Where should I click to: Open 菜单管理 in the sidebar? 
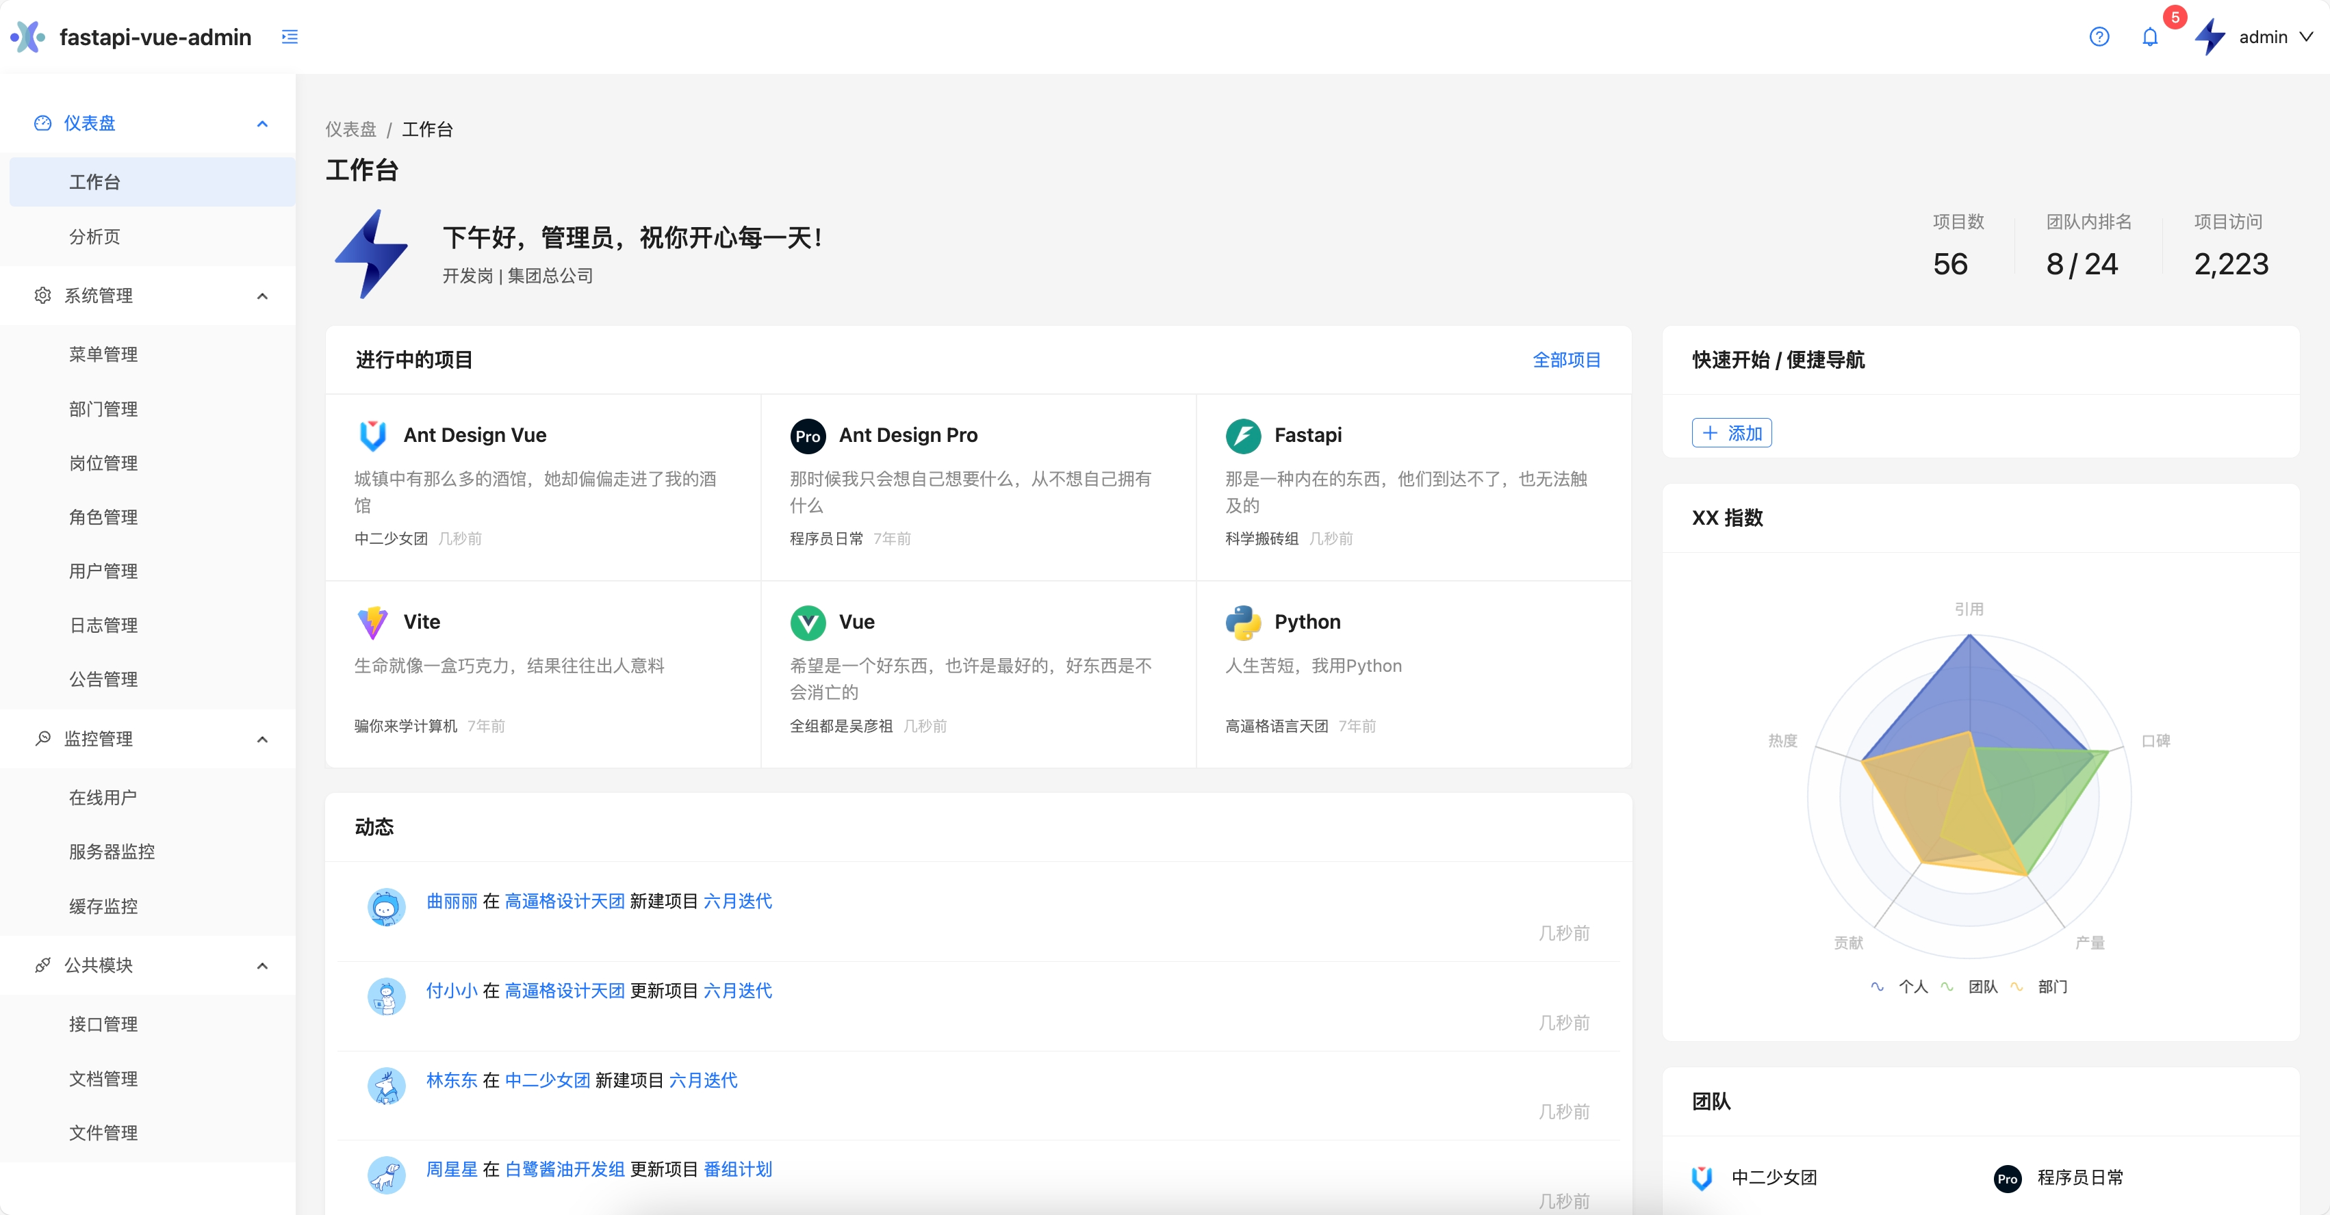152,354
